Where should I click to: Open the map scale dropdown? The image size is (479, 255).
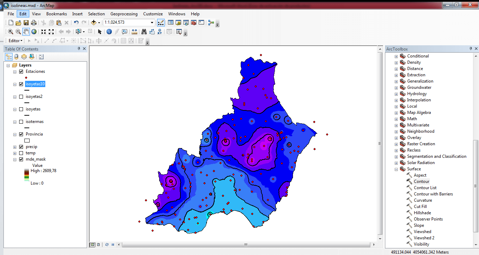[x=152, y=23]
